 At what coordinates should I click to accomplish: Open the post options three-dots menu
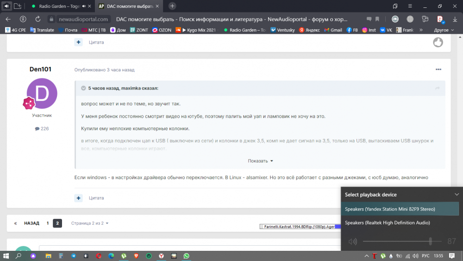[x=438, y=70]
